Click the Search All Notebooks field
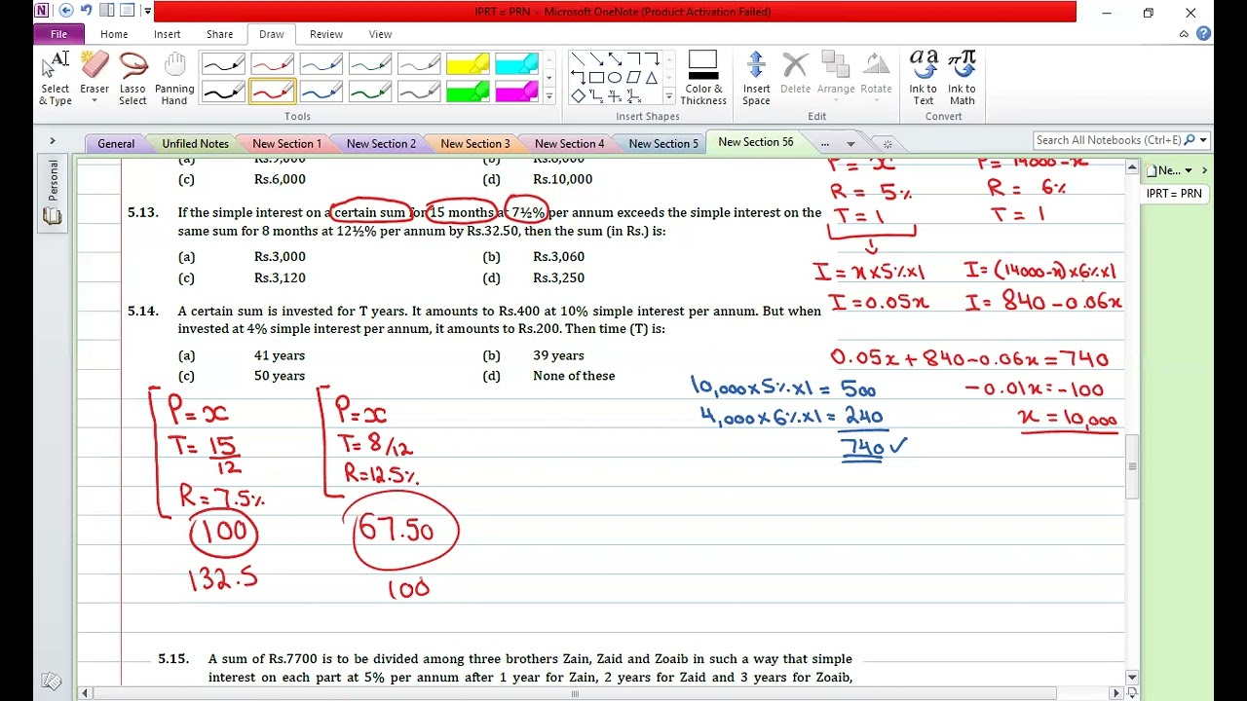 pyautogui.click(x=1109, y=140)
